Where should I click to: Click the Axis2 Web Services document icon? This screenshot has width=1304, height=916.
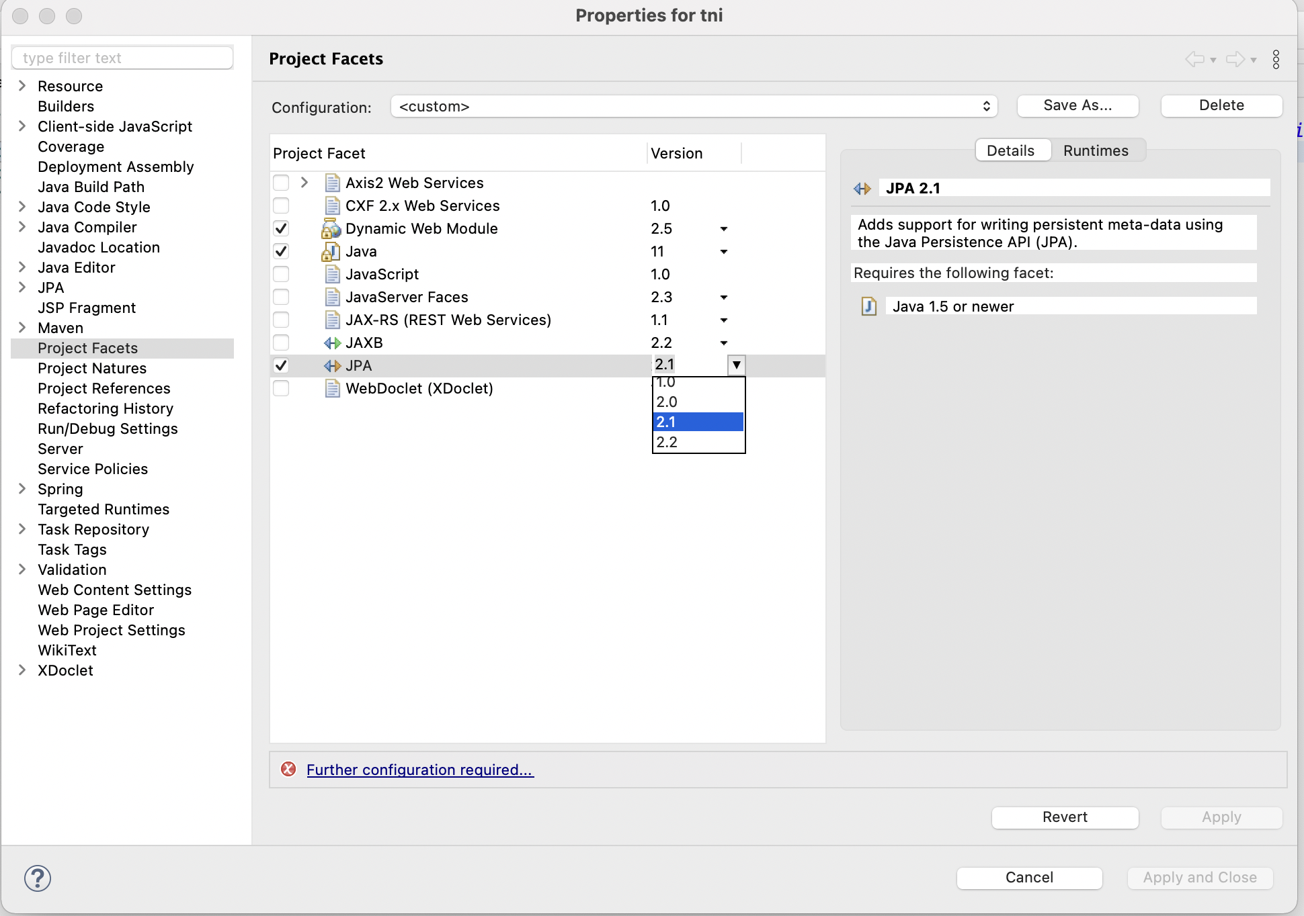tap(332, 183)
